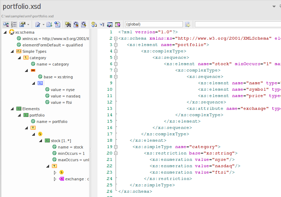The width and height of the screenshot is (281, 197).
Task: Collapse the Simple Types tree node
Action: pos(12,51)
